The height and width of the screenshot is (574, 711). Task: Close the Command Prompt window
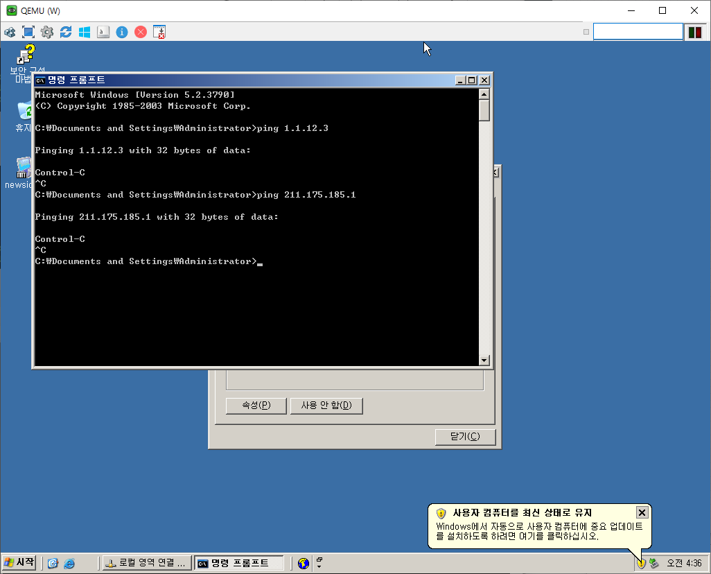484,80
